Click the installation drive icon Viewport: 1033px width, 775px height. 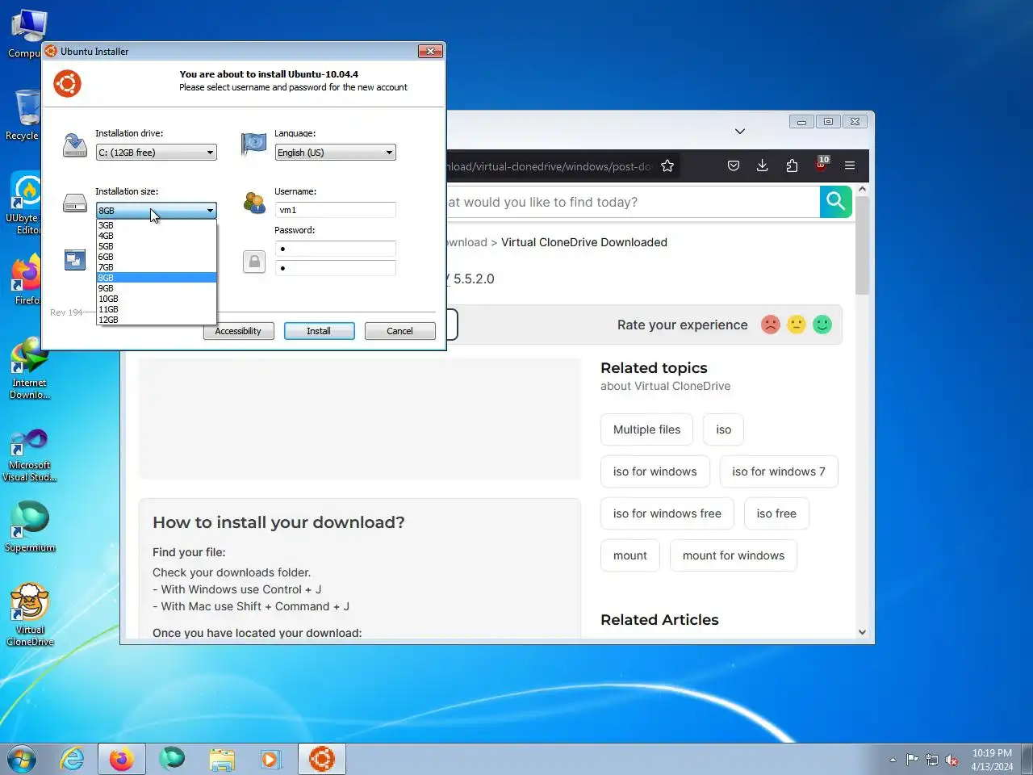pos(75,145)
